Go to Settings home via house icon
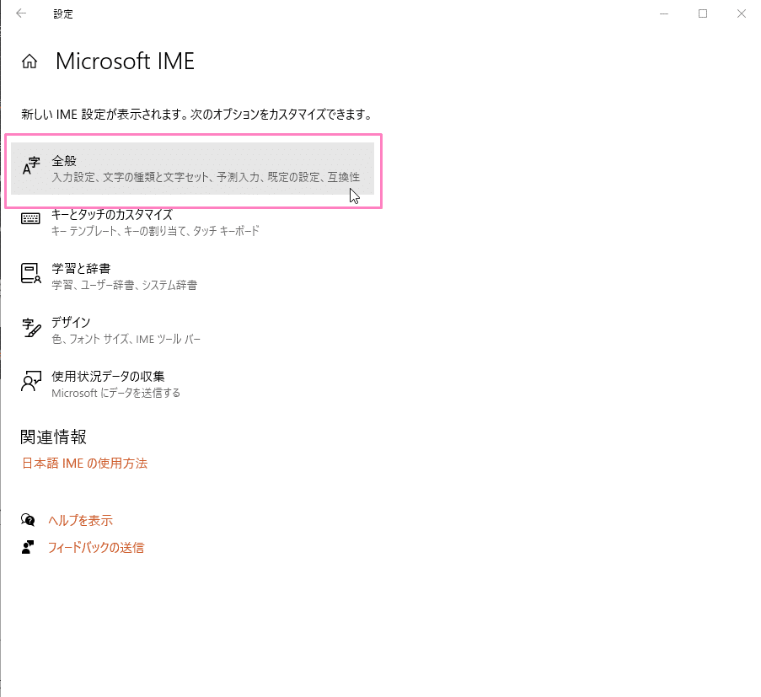 click(29, 62)
